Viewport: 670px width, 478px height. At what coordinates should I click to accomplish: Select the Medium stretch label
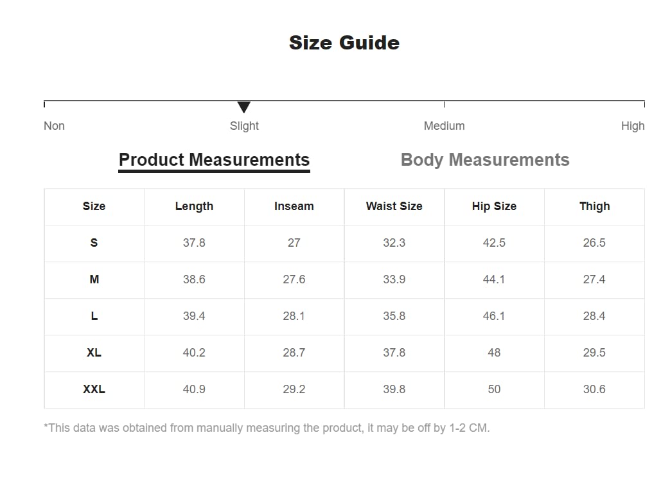(444, 126)
